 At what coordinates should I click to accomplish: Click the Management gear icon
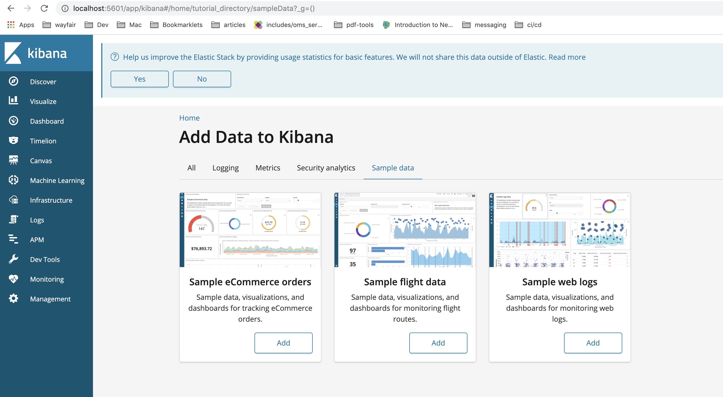point(13,299)
